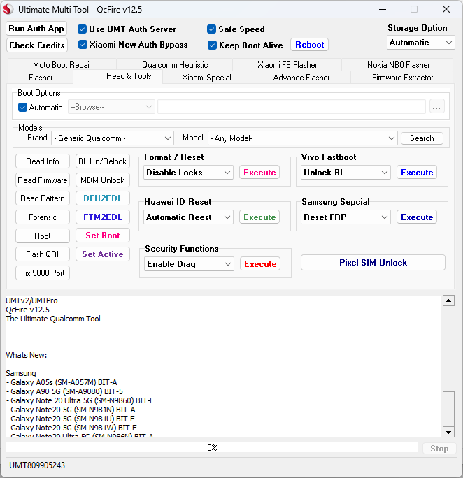This screenshot has height=478, width=463.
Task: Click the boot file path input field
Action: [291, 107]
